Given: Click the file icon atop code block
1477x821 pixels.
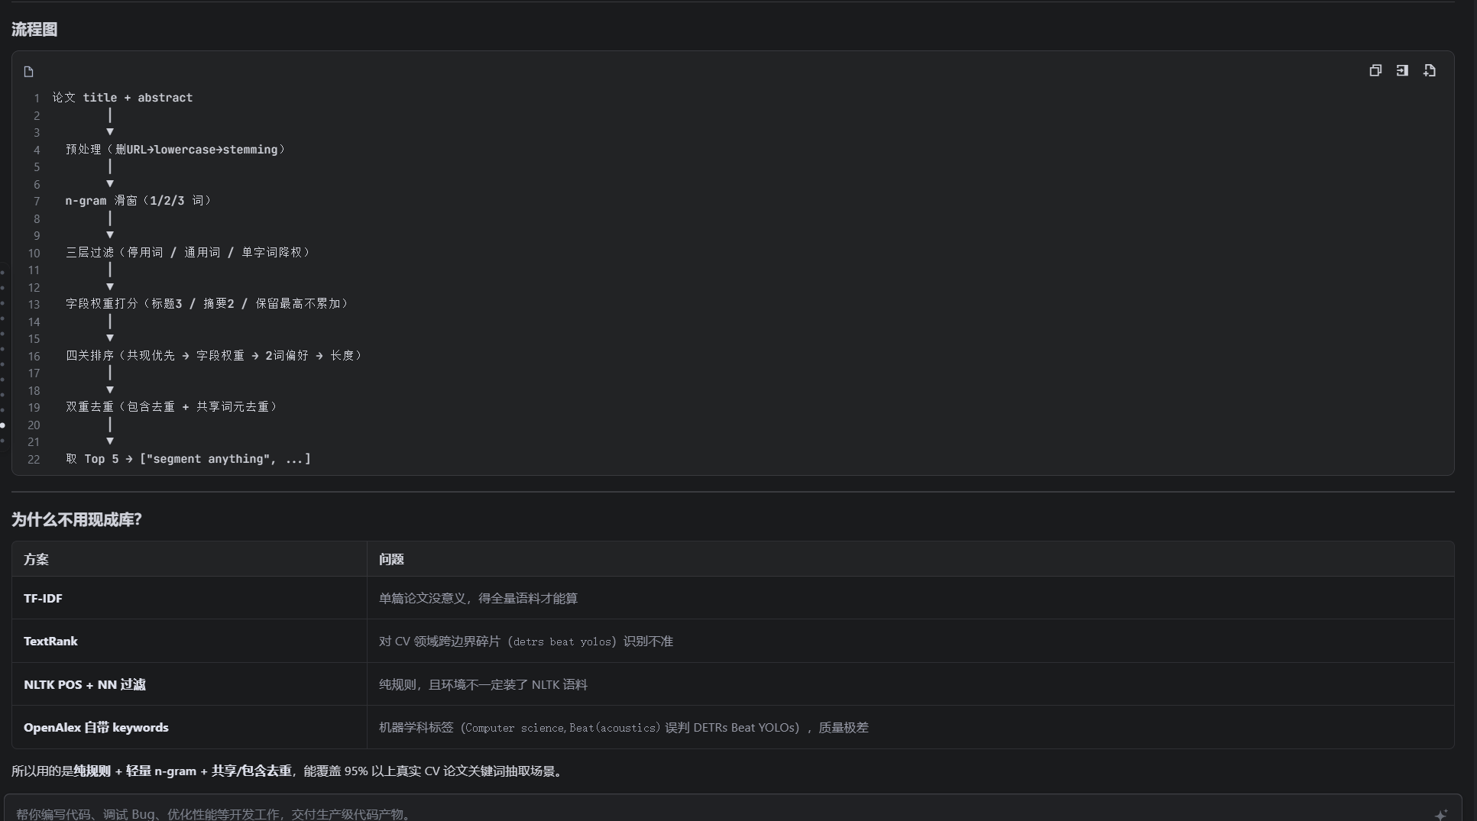Looking at the screenshot, I should pyautogui.click(x=29, y=72).
